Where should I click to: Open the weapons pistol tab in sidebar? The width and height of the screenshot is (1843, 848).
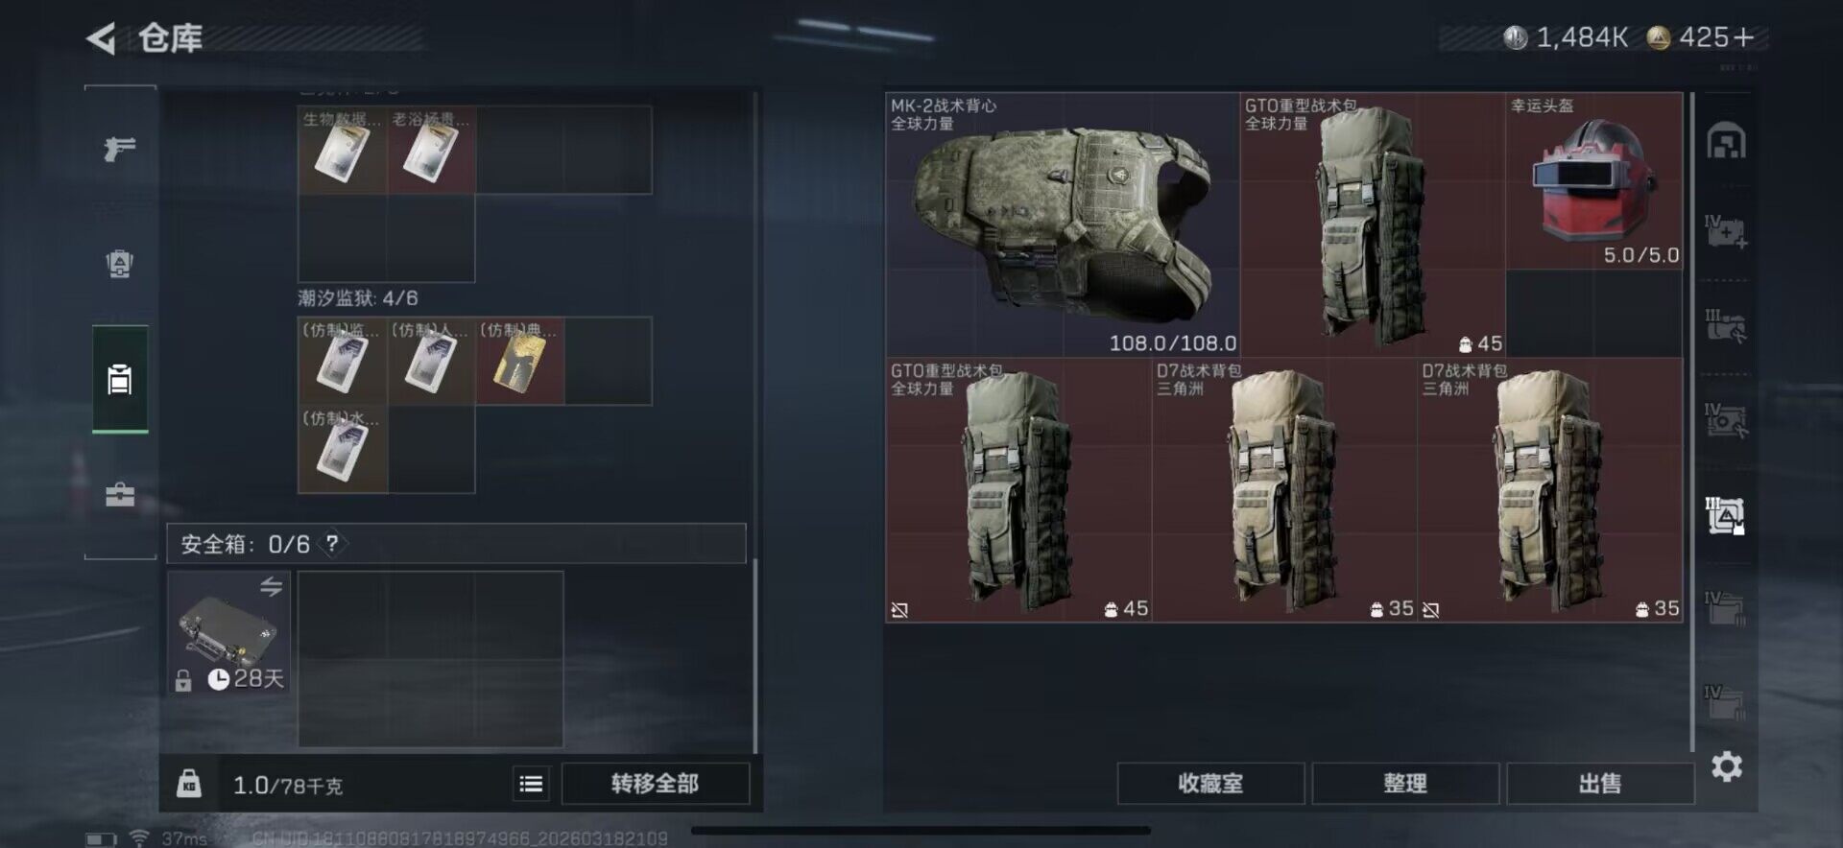[120, 149]
